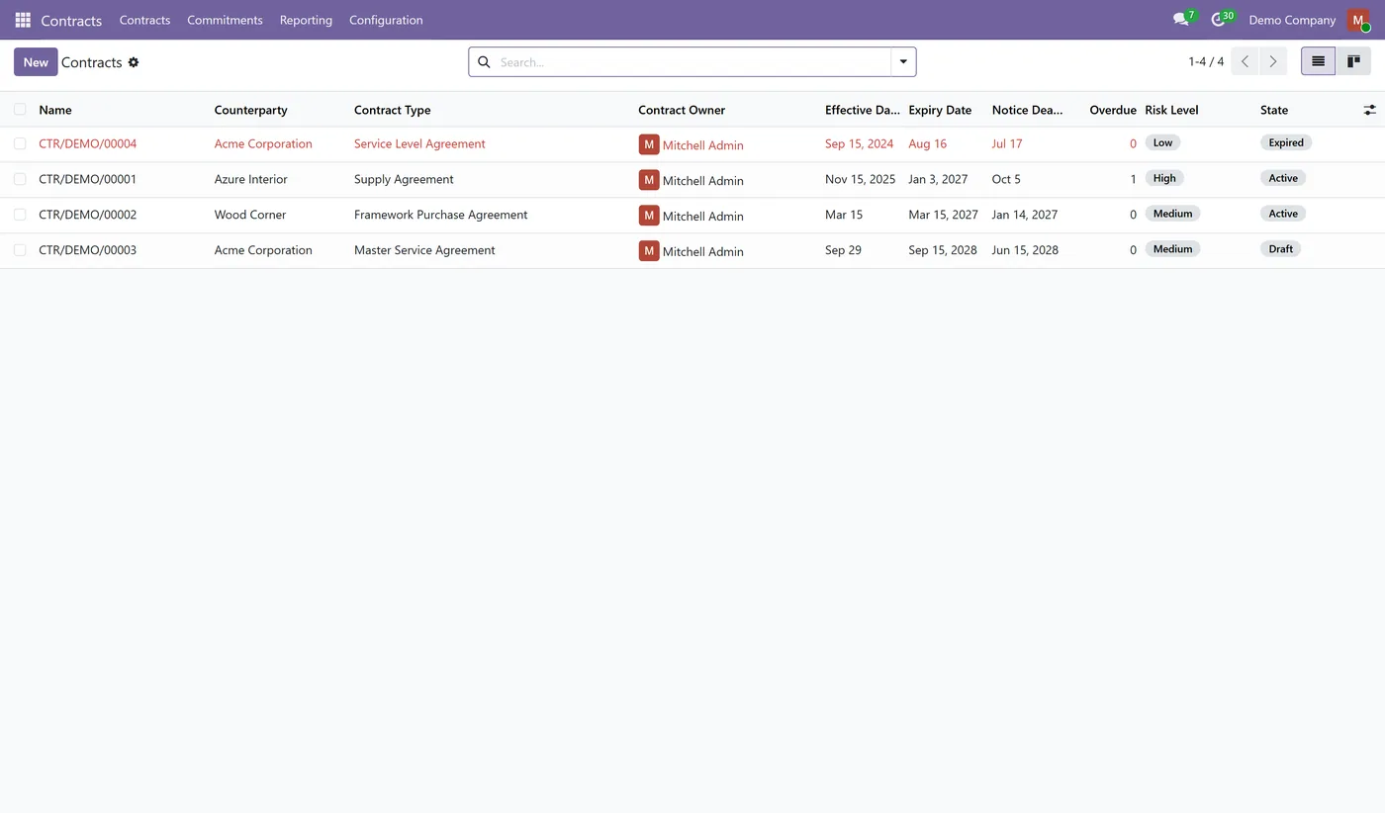Screen dimensions: 1385x813
Task: Click owner avatar in CTR/DEMO/00001 row
Action: pyautogui.click(x=649, y=180)
